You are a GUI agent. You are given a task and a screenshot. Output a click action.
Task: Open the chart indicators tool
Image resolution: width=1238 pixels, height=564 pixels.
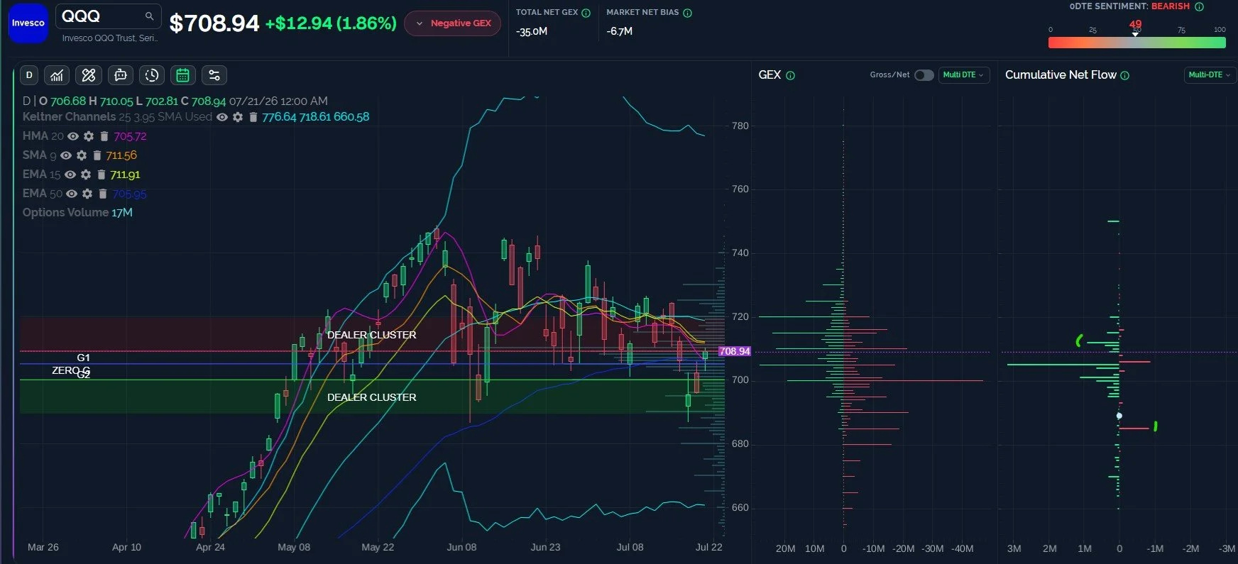point(57,75)
